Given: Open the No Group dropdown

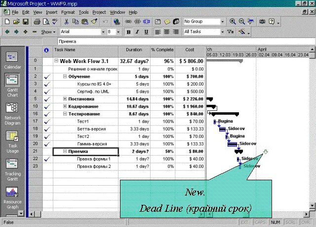Looking at the screenshot, I should point(223,22).
